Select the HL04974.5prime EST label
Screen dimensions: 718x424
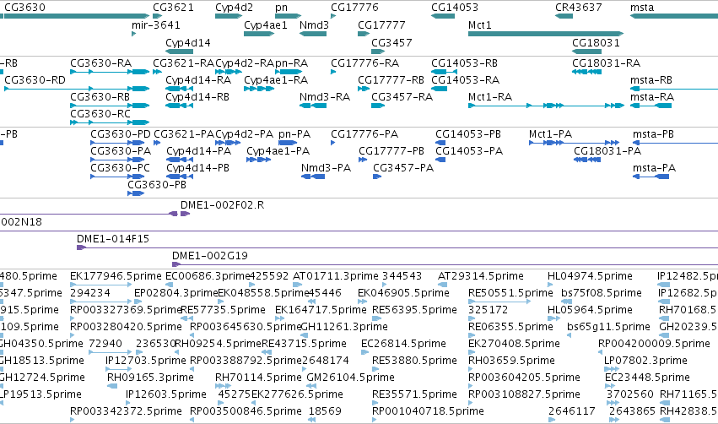click(x=590, y=276)
